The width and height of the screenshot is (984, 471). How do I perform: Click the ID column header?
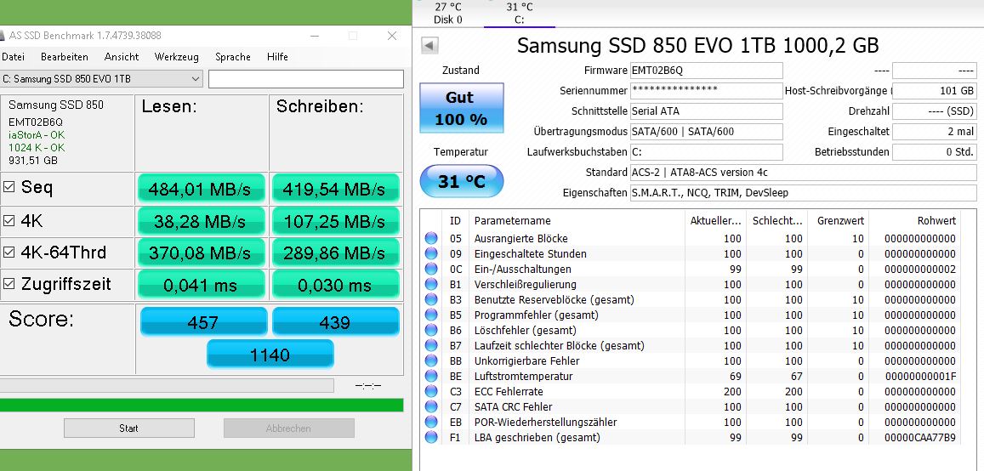coord(456,221)
